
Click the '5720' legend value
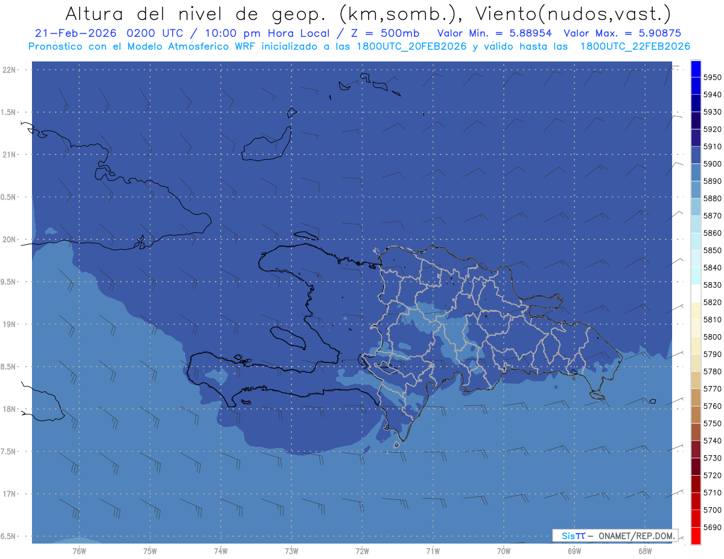pyautogui.click(x=712, y=475)
